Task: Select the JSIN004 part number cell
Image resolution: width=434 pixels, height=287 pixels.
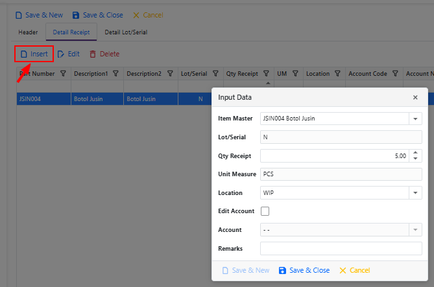Action: pos(43,98)
